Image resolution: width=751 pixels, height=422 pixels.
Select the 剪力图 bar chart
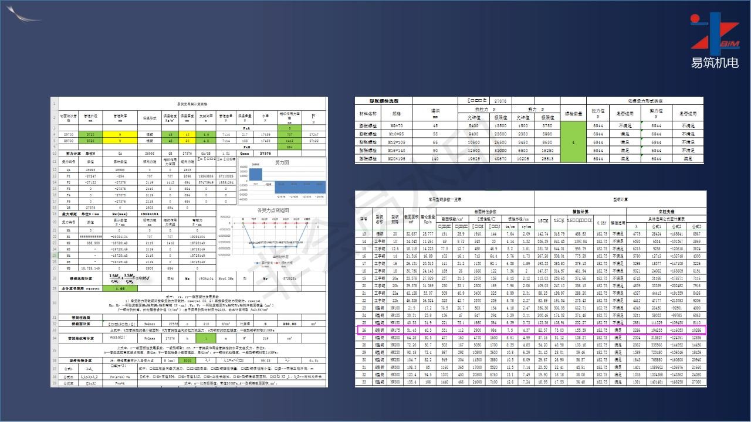coord(282,182)
